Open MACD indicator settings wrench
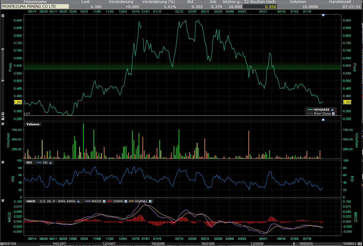Image resolution: width=363 pixels, height=246 pixels. [78, 201]
